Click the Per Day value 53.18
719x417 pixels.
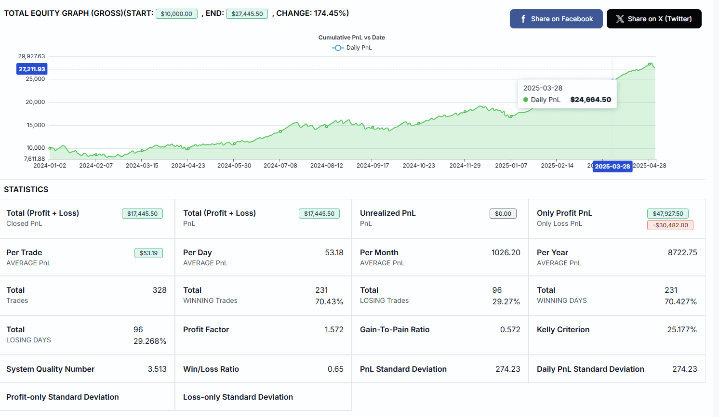pos(334,253)
